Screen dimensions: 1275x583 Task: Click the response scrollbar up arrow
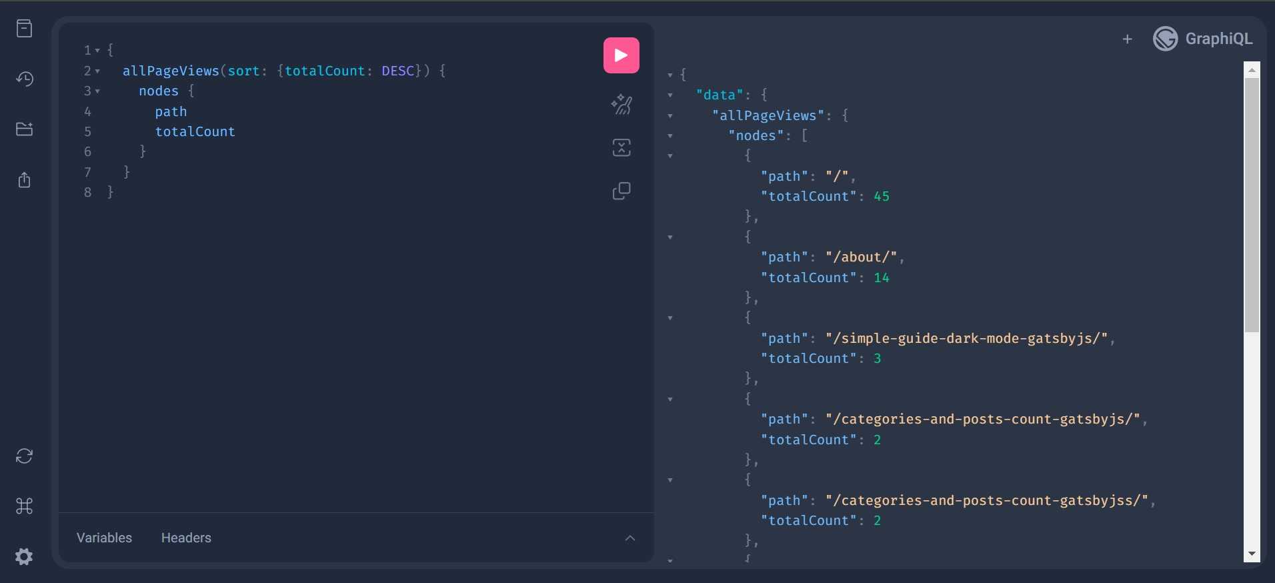click(x=1252, y=69)
